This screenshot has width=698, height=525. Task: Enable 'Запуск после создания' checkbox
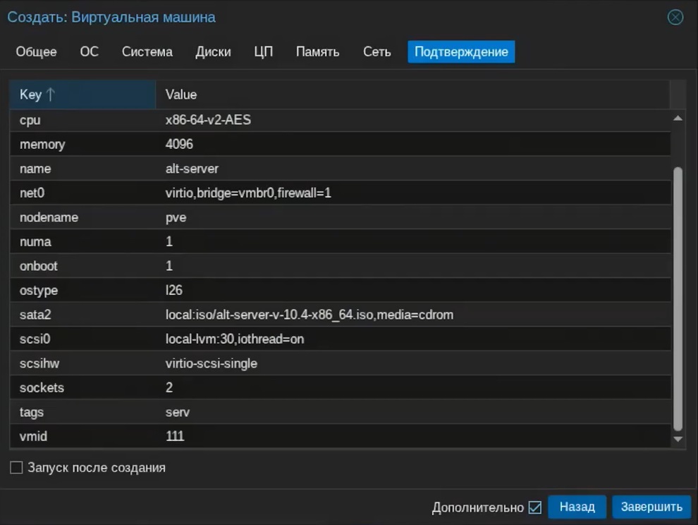pos(16,468)
